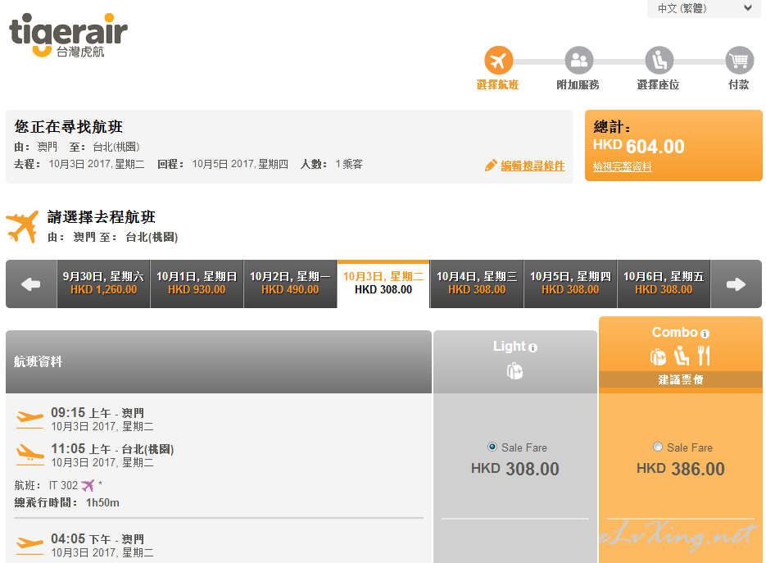This screenshot has width=766, height=563.
Task: Click the 選擇航班 airplane step icon
Action: [498, 61]
